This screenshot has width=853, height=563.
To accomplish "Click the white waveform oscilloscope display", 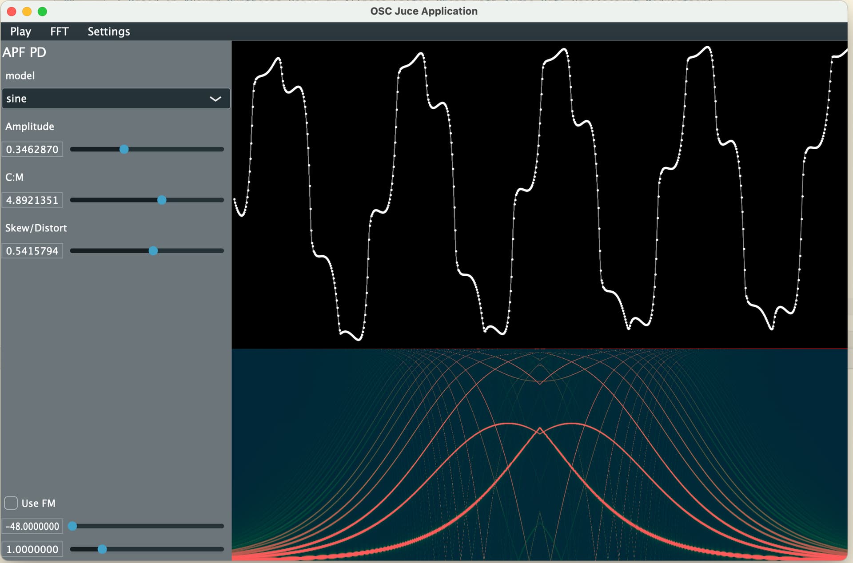I will click(539, 194).
